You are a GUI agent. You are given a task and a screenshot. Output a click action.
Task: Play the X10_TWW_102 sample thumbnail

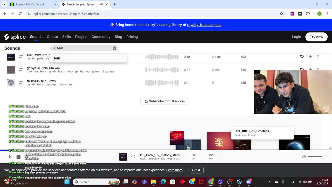pyautogui.click(x=11, y=57)
